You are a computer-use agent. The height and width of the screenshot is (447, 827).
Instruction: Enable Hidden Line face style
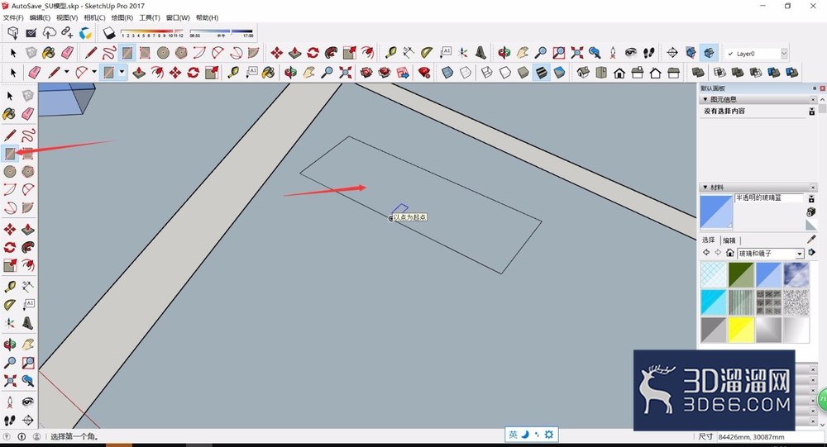tap(504, 72)
